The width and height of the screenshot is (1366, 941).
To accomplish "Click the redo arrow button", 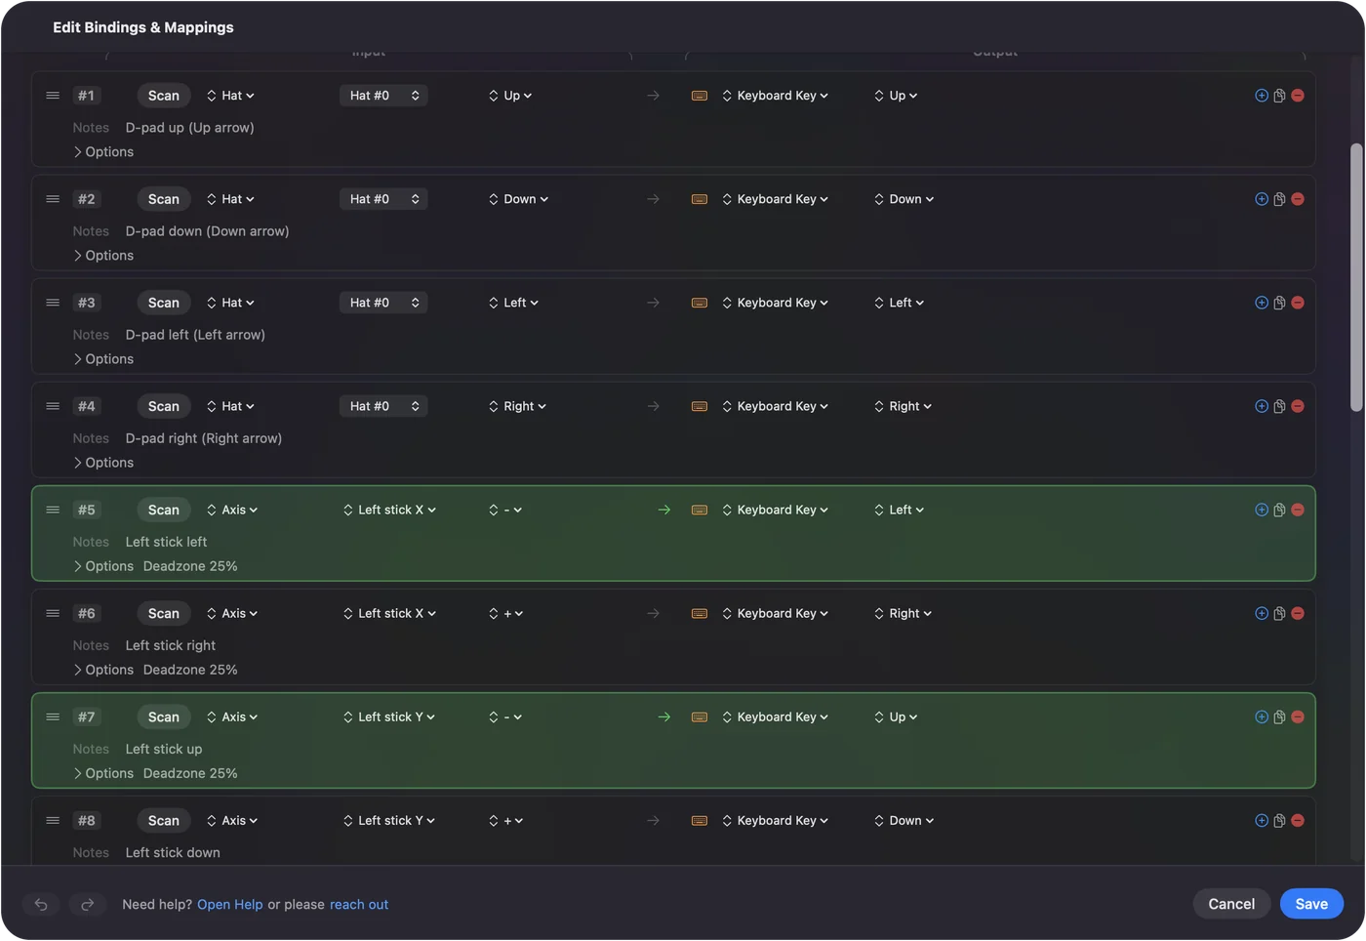I will tap(87, 904).
